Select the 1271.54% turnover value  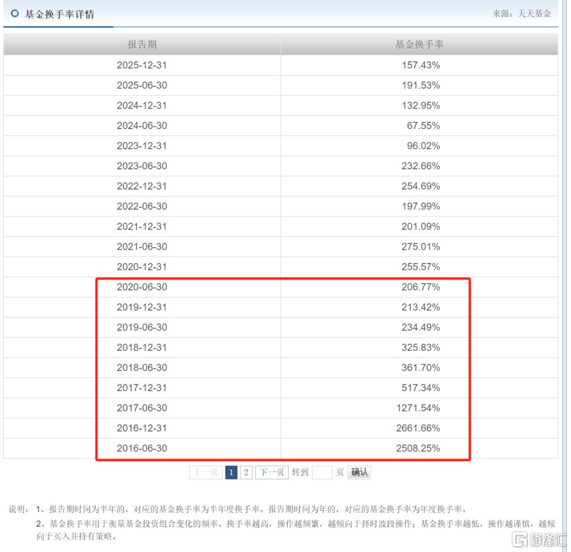(x=418, y=408)
